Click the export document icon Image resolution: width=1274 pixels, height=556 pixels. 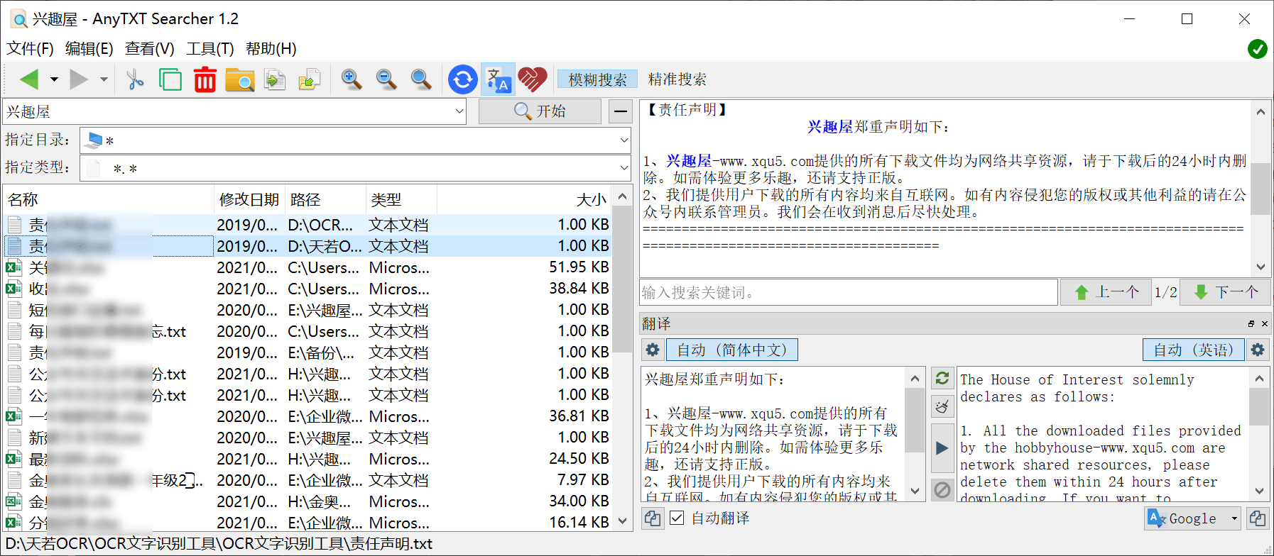[x=275, y=79]
